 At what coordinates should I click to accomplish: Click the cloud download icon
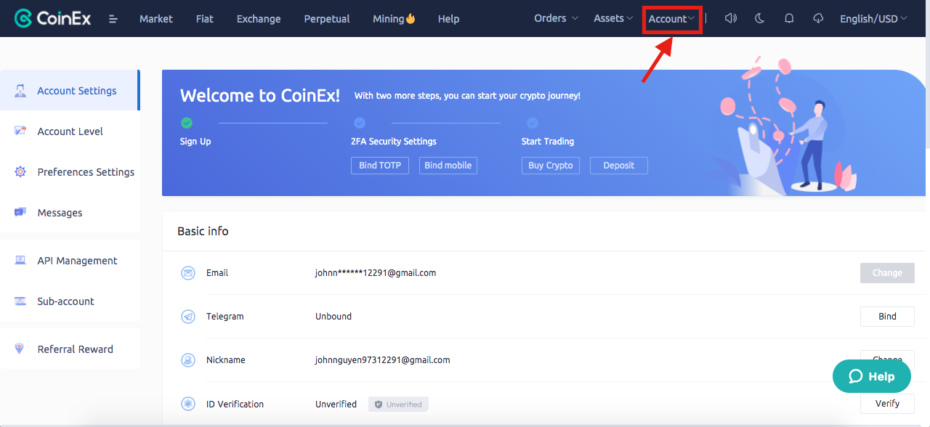click(x=818, y=18)
